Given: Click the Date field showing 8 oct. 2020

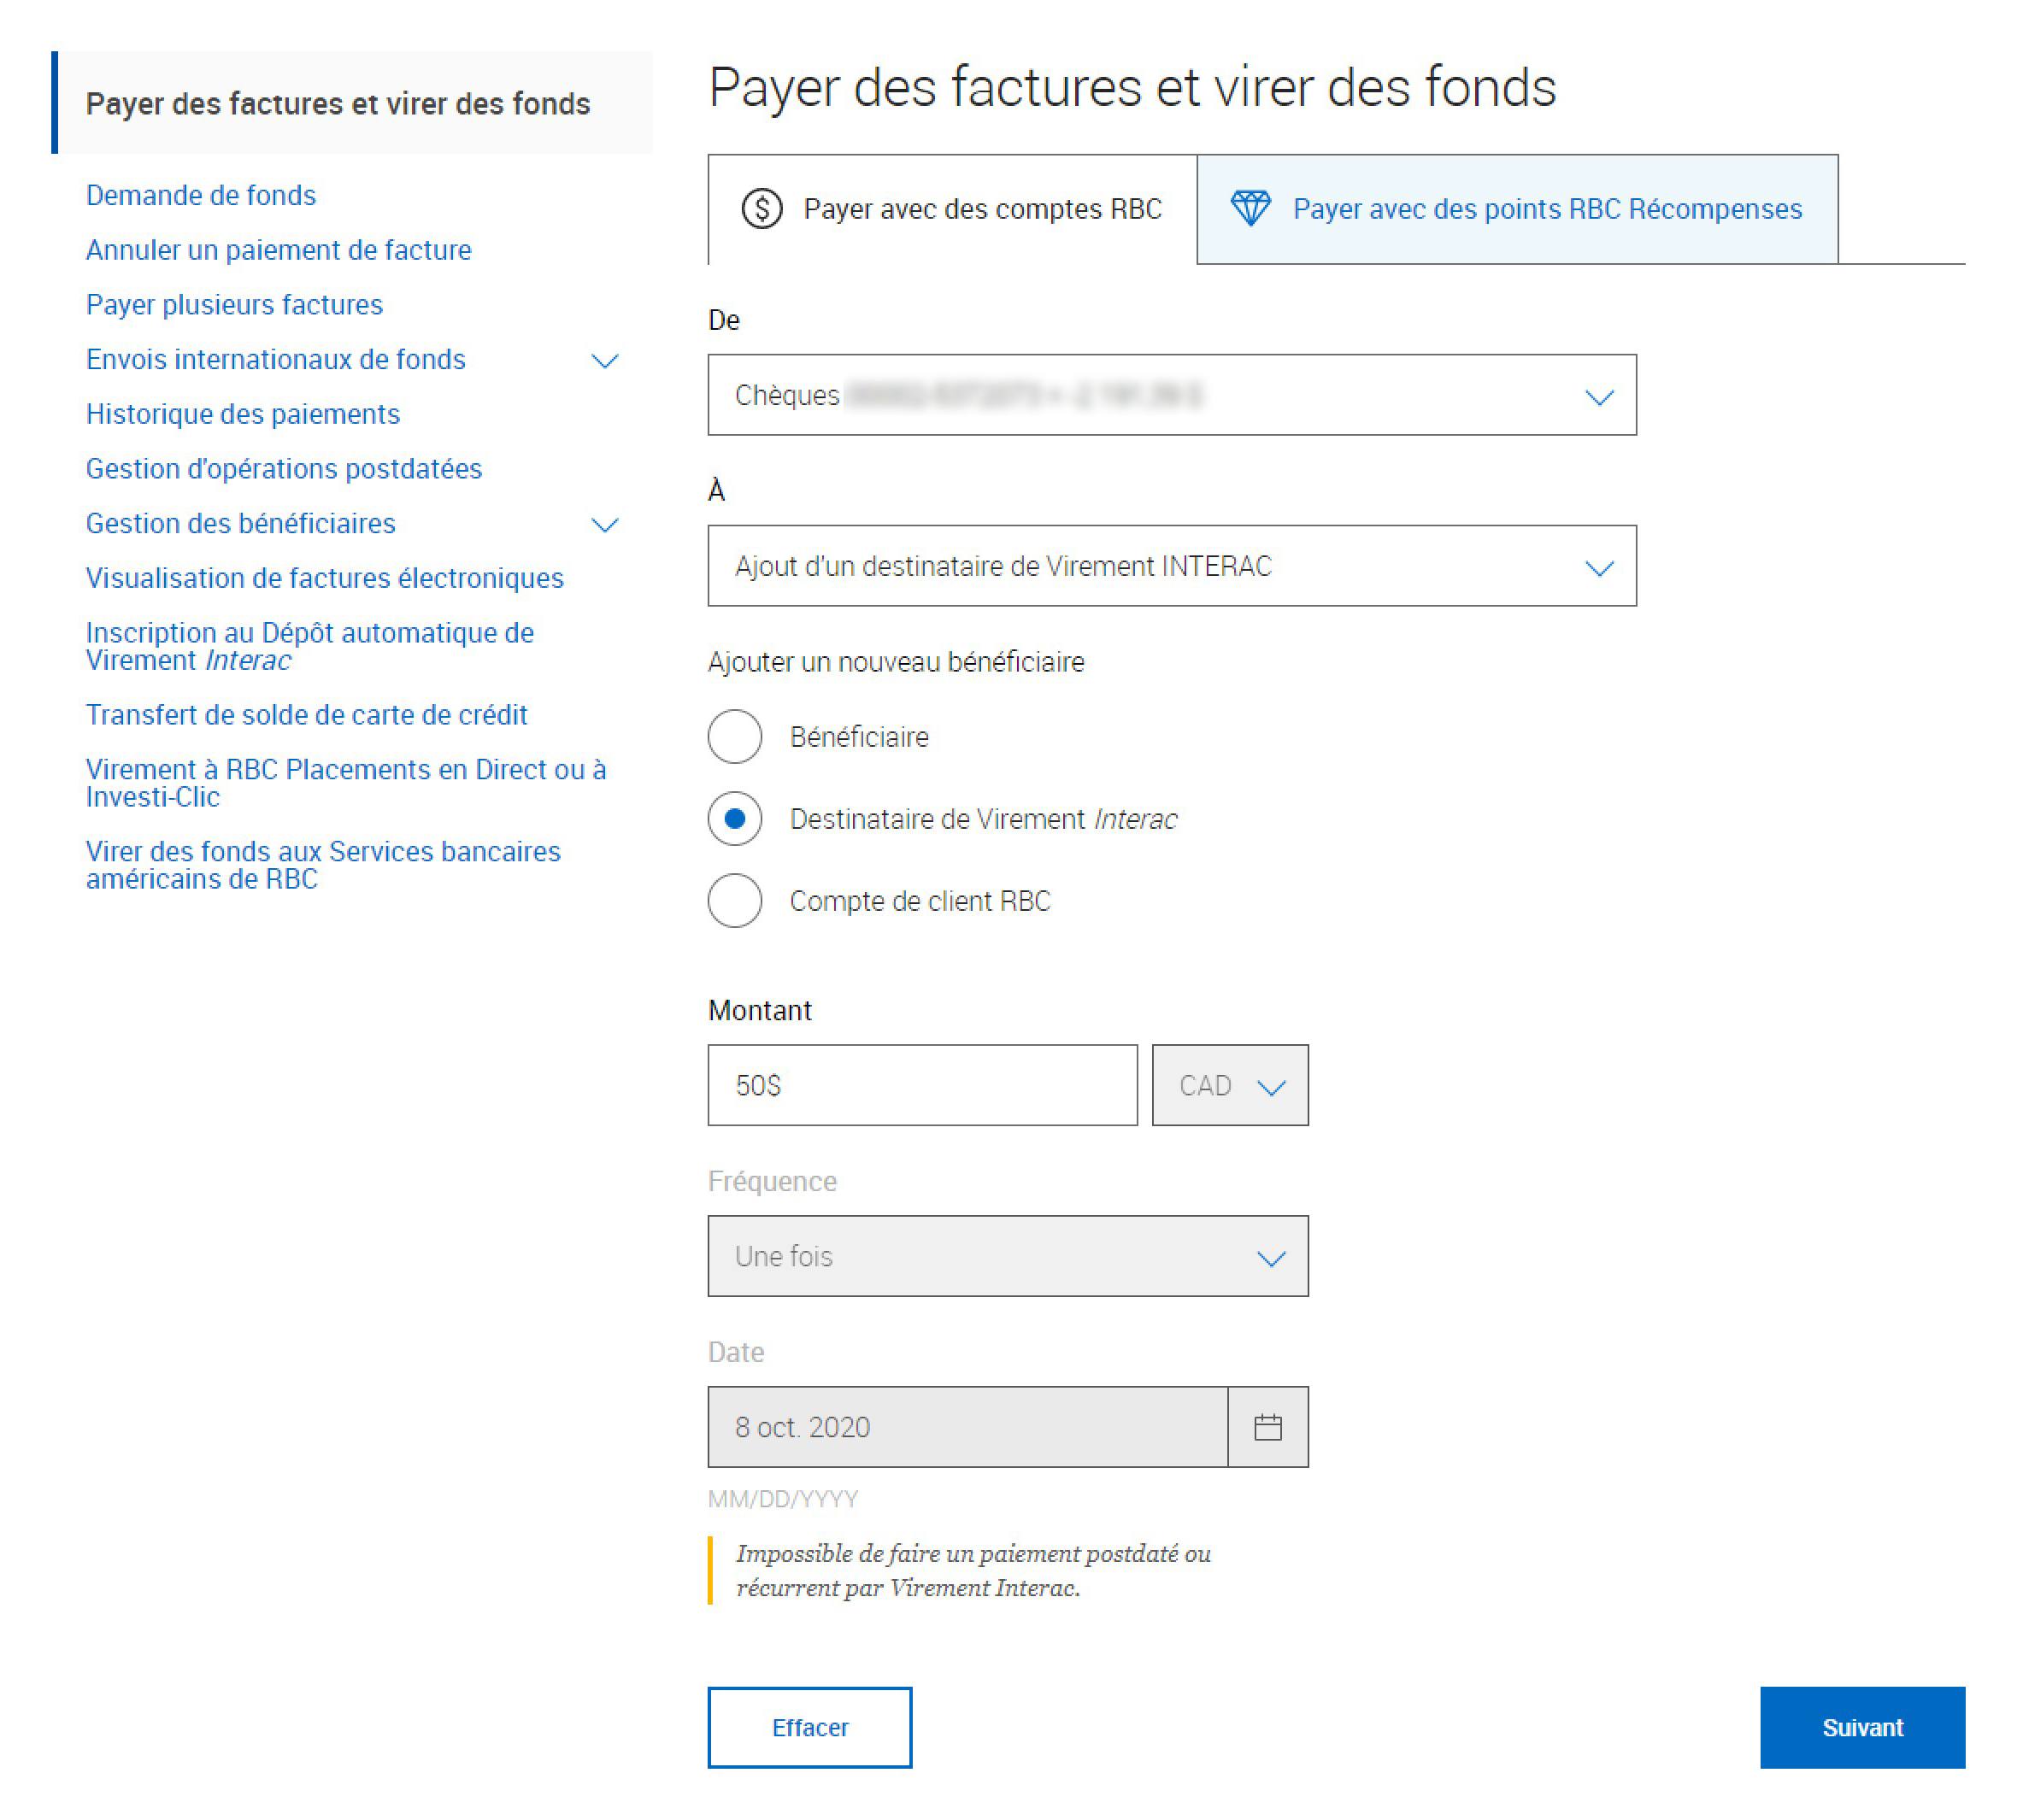Looking at the screenshot, I should [968, 1426].
